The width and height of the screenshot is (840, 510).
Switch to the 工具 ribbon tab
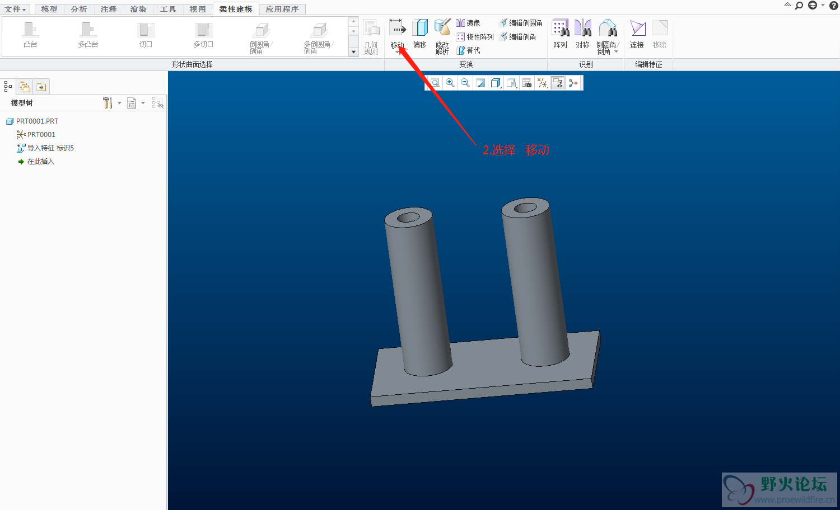click(x=168, y=9)
